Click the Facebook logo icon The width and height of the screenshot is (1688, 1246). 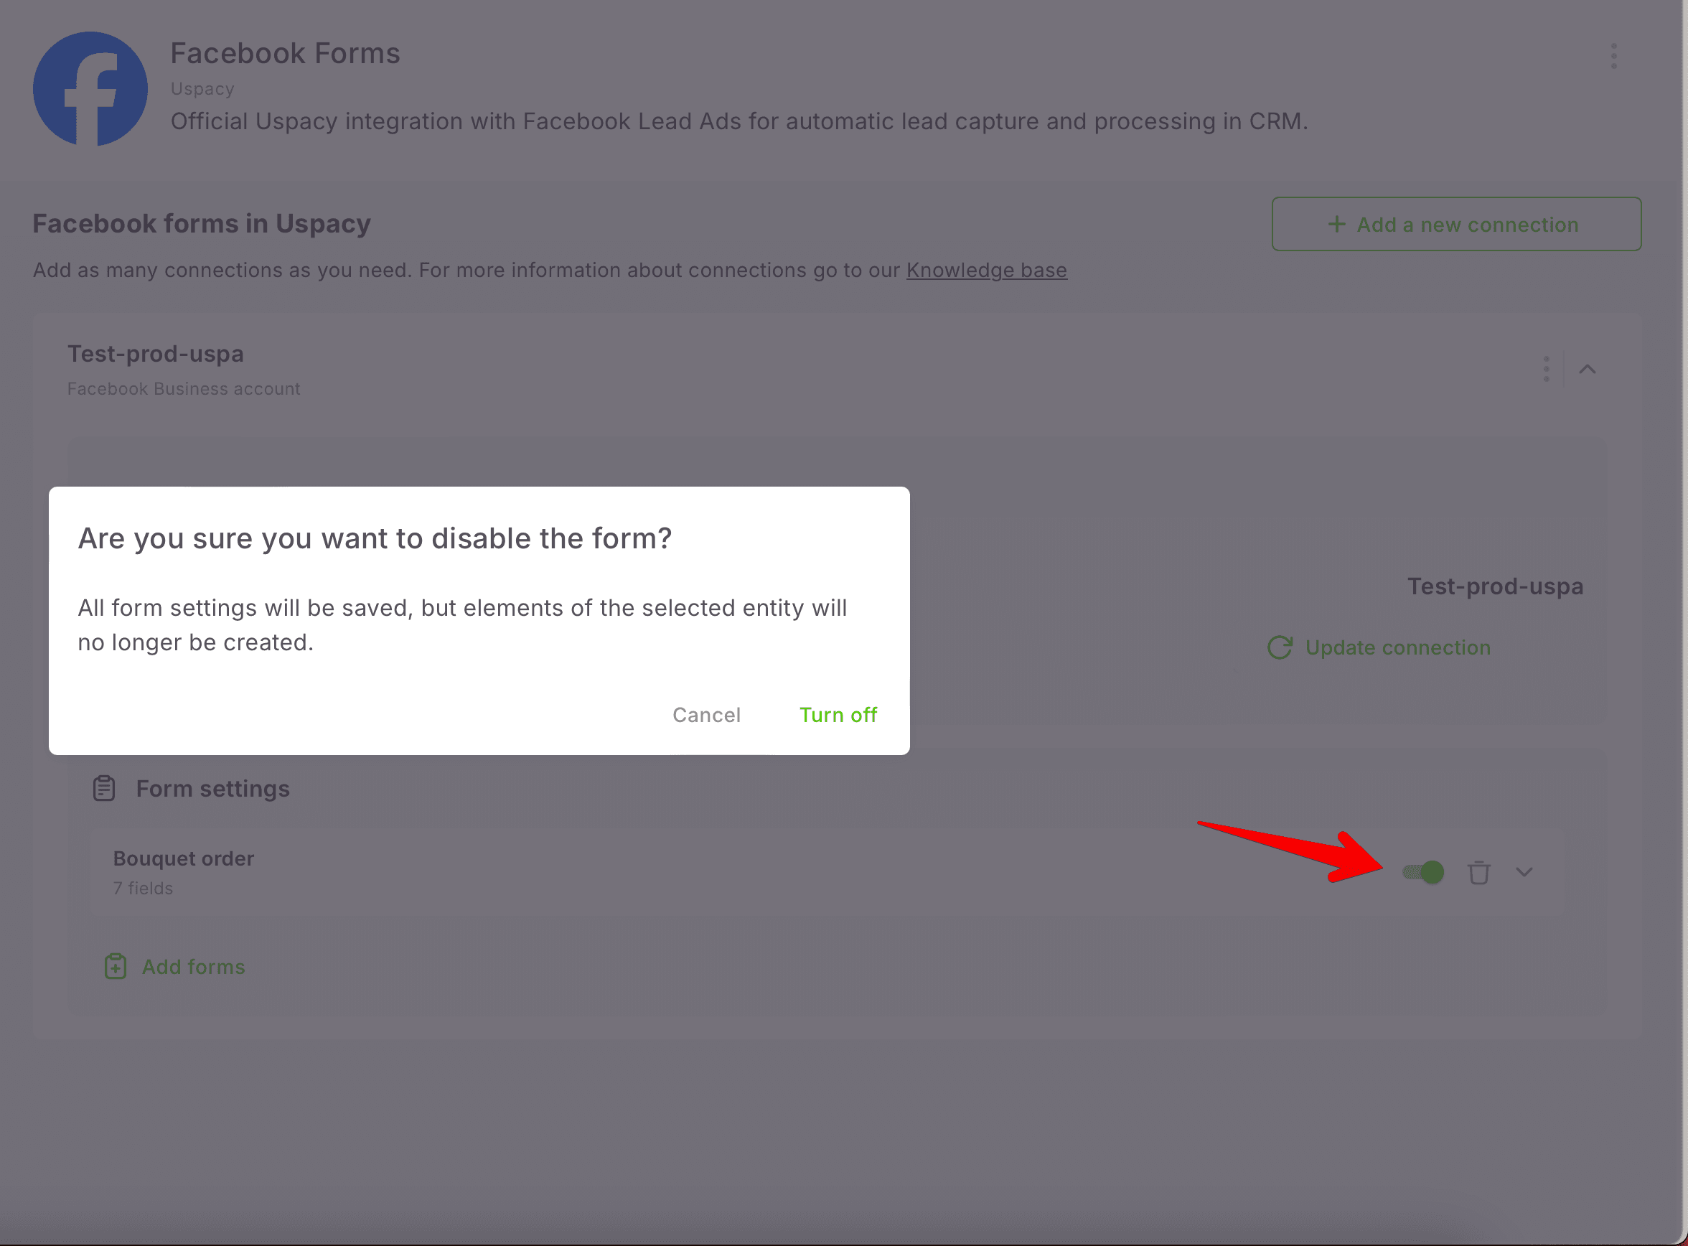(90, 88)
